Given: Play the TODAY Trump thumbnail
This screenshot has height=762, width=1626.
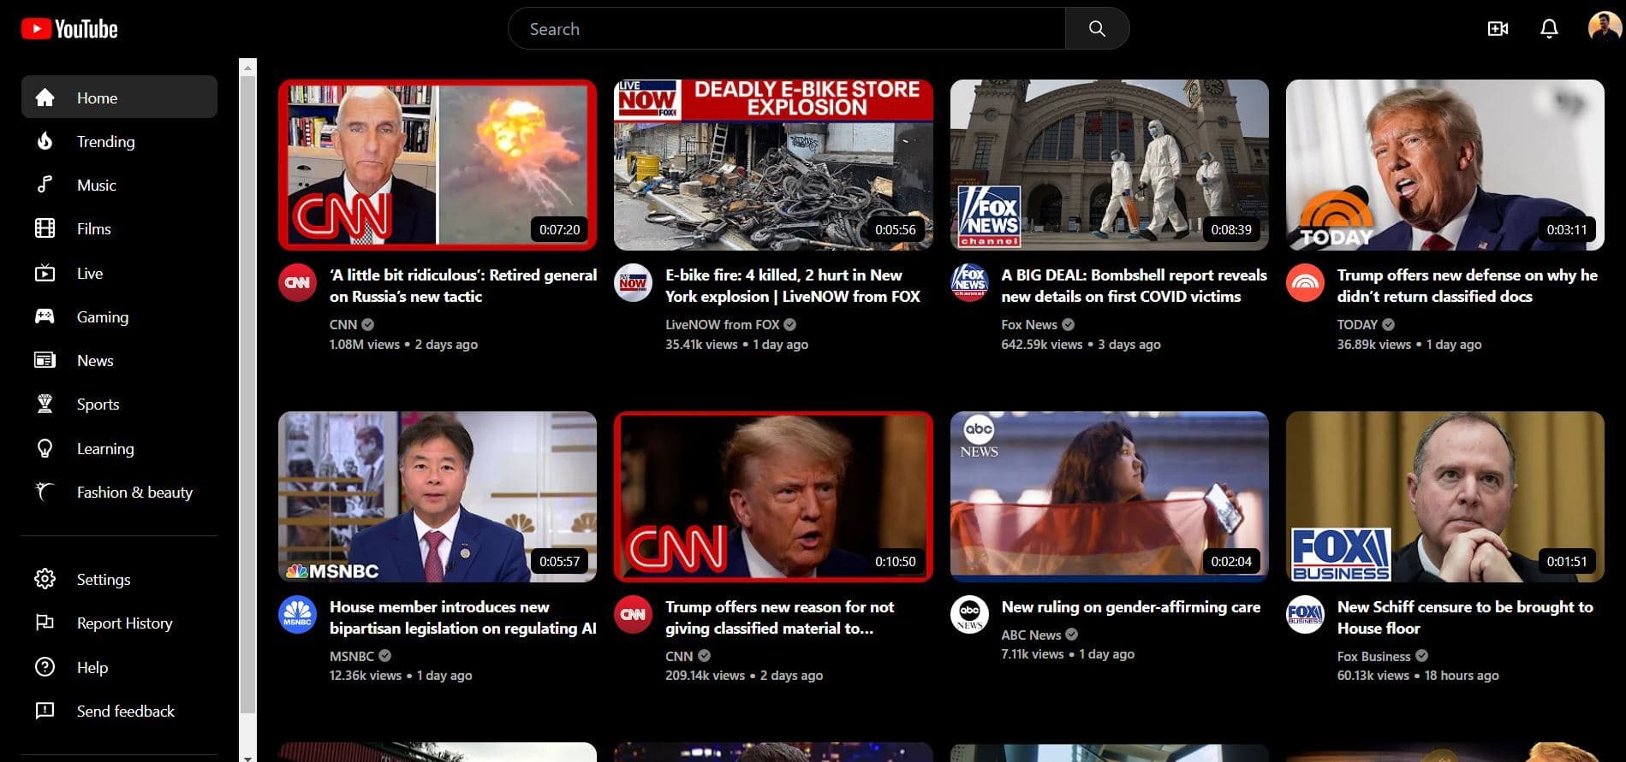Looking at the screenshot, I should point(1445,165).
